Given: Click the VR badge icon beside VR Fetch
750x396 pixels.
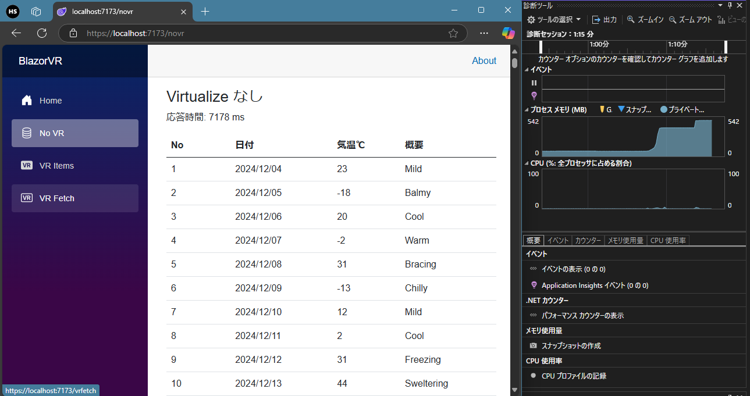Looking at the screenshot, I should [x=27, y=198].
